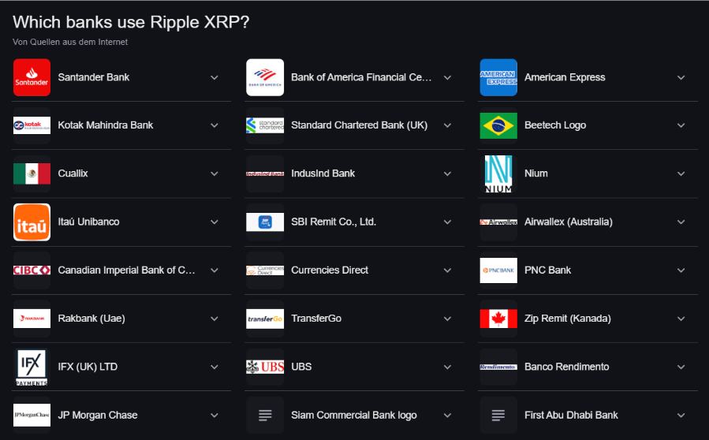Select the Kotak Mahindra Bank logo
709x440 pixels.
32,125
